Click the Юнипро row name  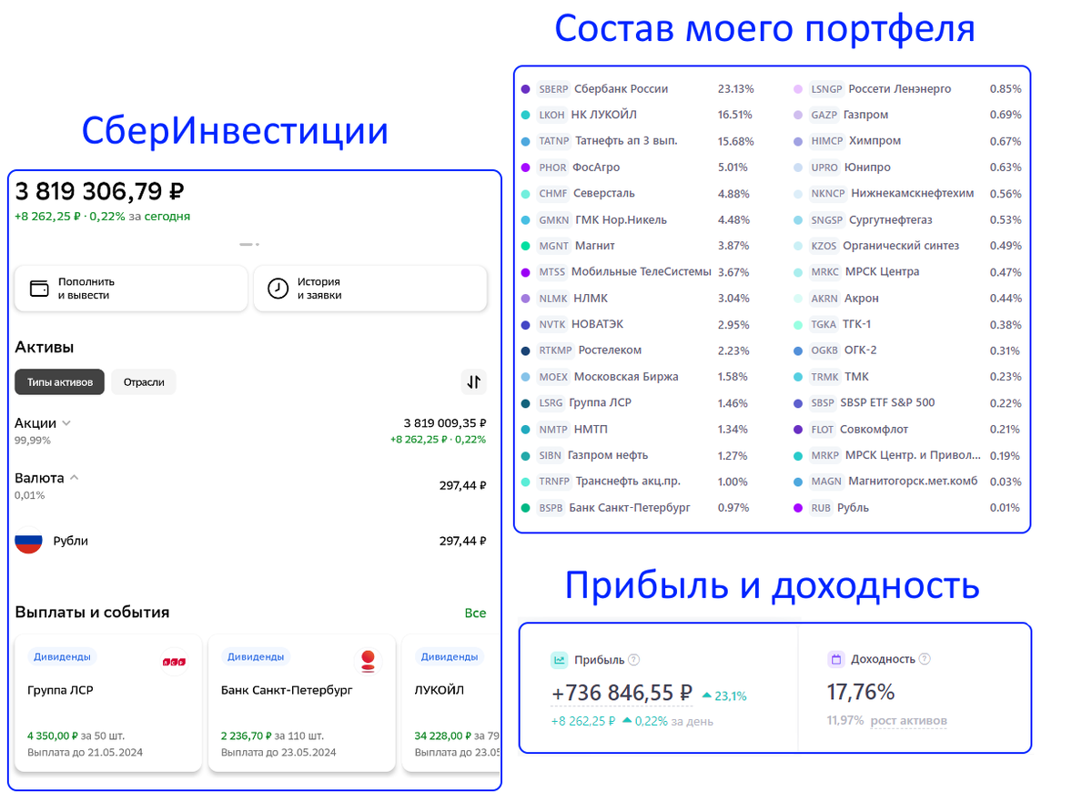pyautogui.click(x=867, y=168)
